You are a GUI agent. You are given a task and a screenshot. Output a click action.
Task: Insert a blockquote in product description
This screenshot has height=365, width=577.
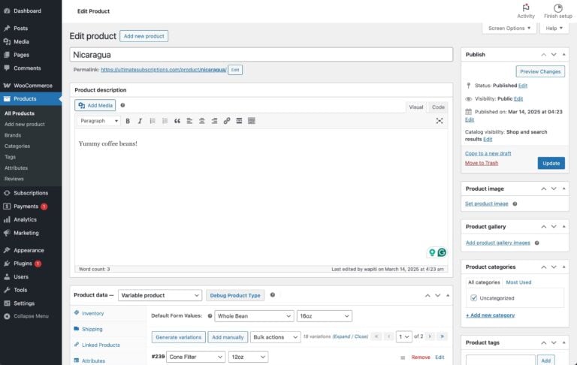(177, 121)
